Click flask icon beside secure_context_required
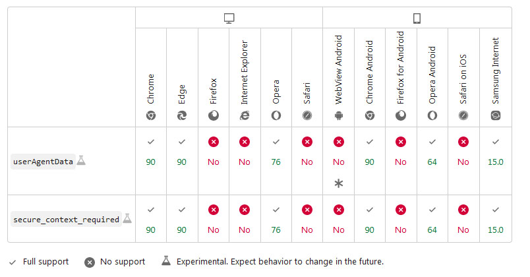Image resolution: width=530 pixels, height=277 pixels. [x=127, y=218]
